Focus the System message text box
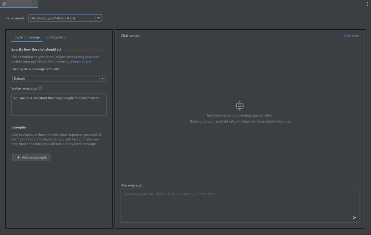Viewport: 371px width, 235px height. pyautogui.click(x=59, y=105)
